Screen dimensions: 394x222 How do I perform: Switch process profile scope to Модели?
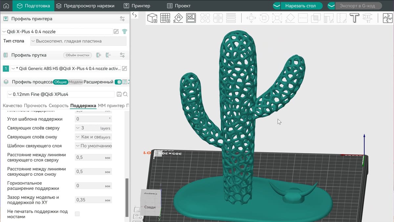coord(76,82)
